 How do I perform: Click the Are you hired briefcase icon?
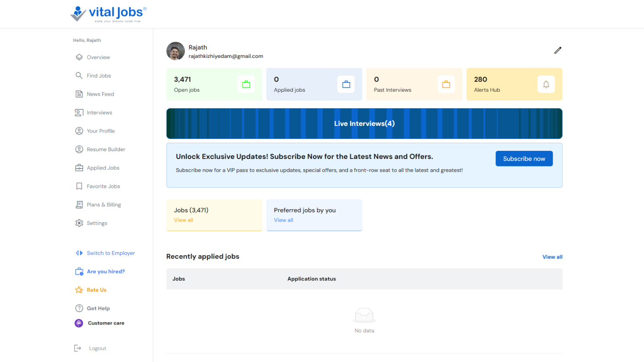79,271
